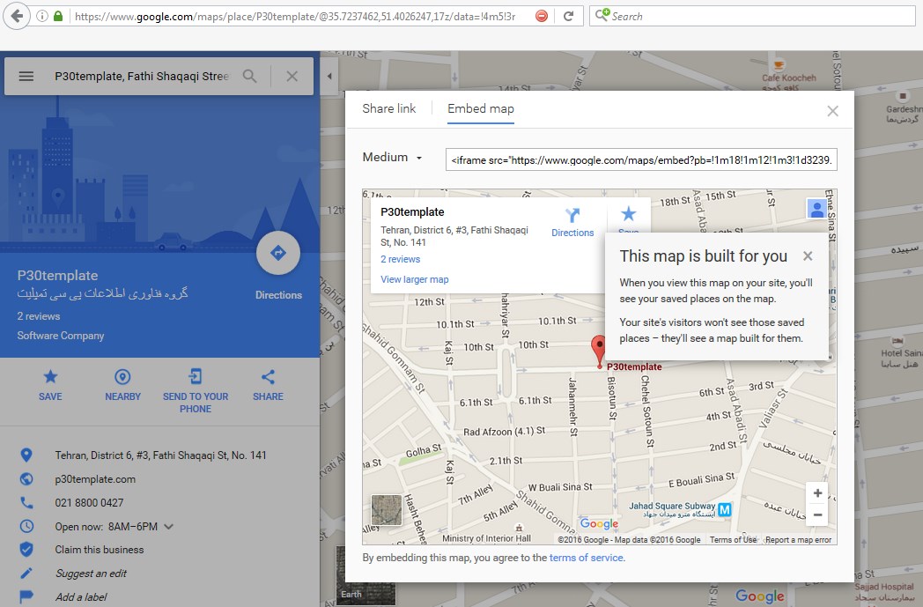Click the red blocked content icon
The height and width of the screenshot is (607, 923).
[542, 16]
